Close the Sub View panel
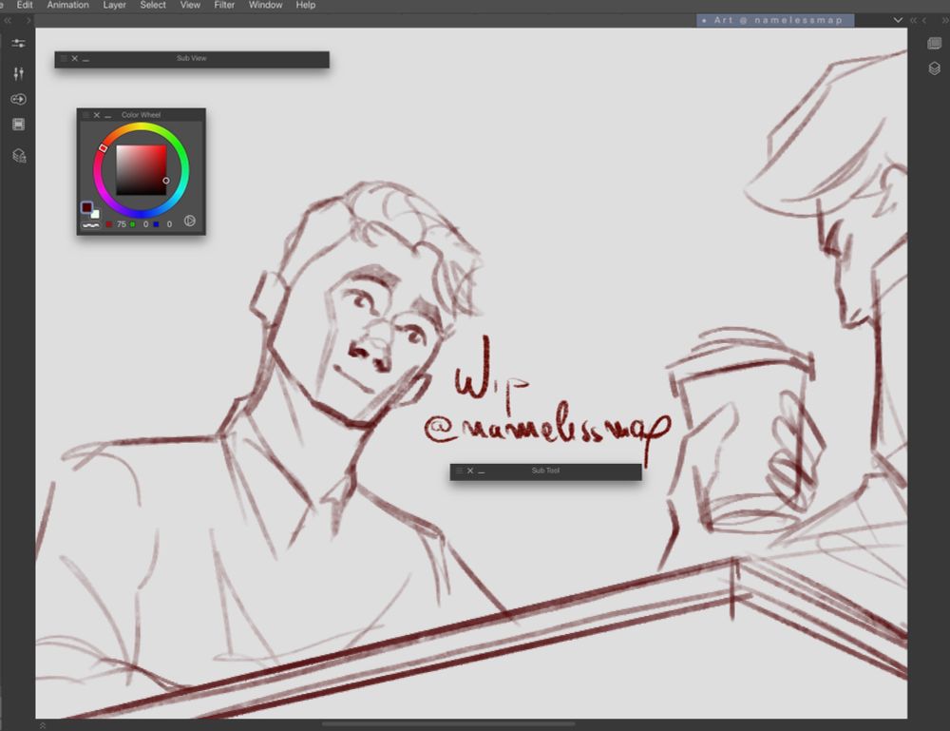950x731 pixels. coord(74,58)
